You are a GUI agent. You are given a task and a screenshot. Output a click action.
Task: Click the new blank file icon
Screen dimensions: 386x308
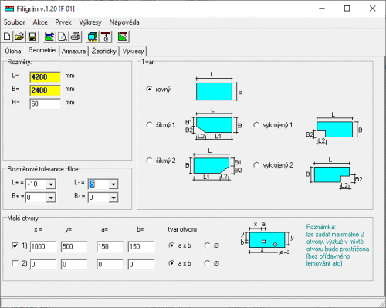[x=7, y=37]
